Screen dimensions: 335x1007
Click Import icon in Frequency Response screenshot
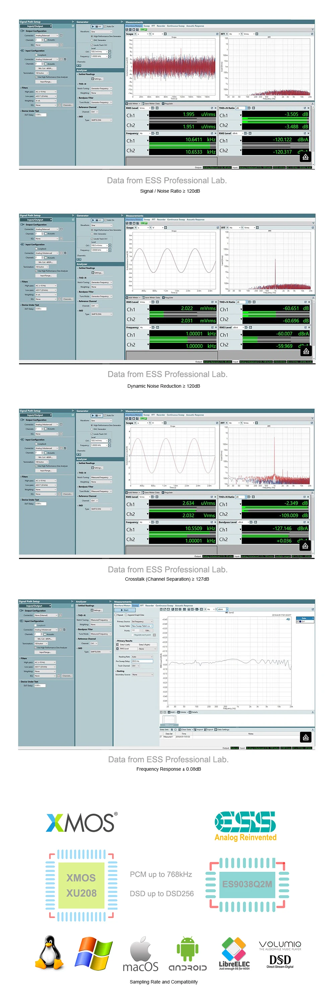tap(198, 729)
